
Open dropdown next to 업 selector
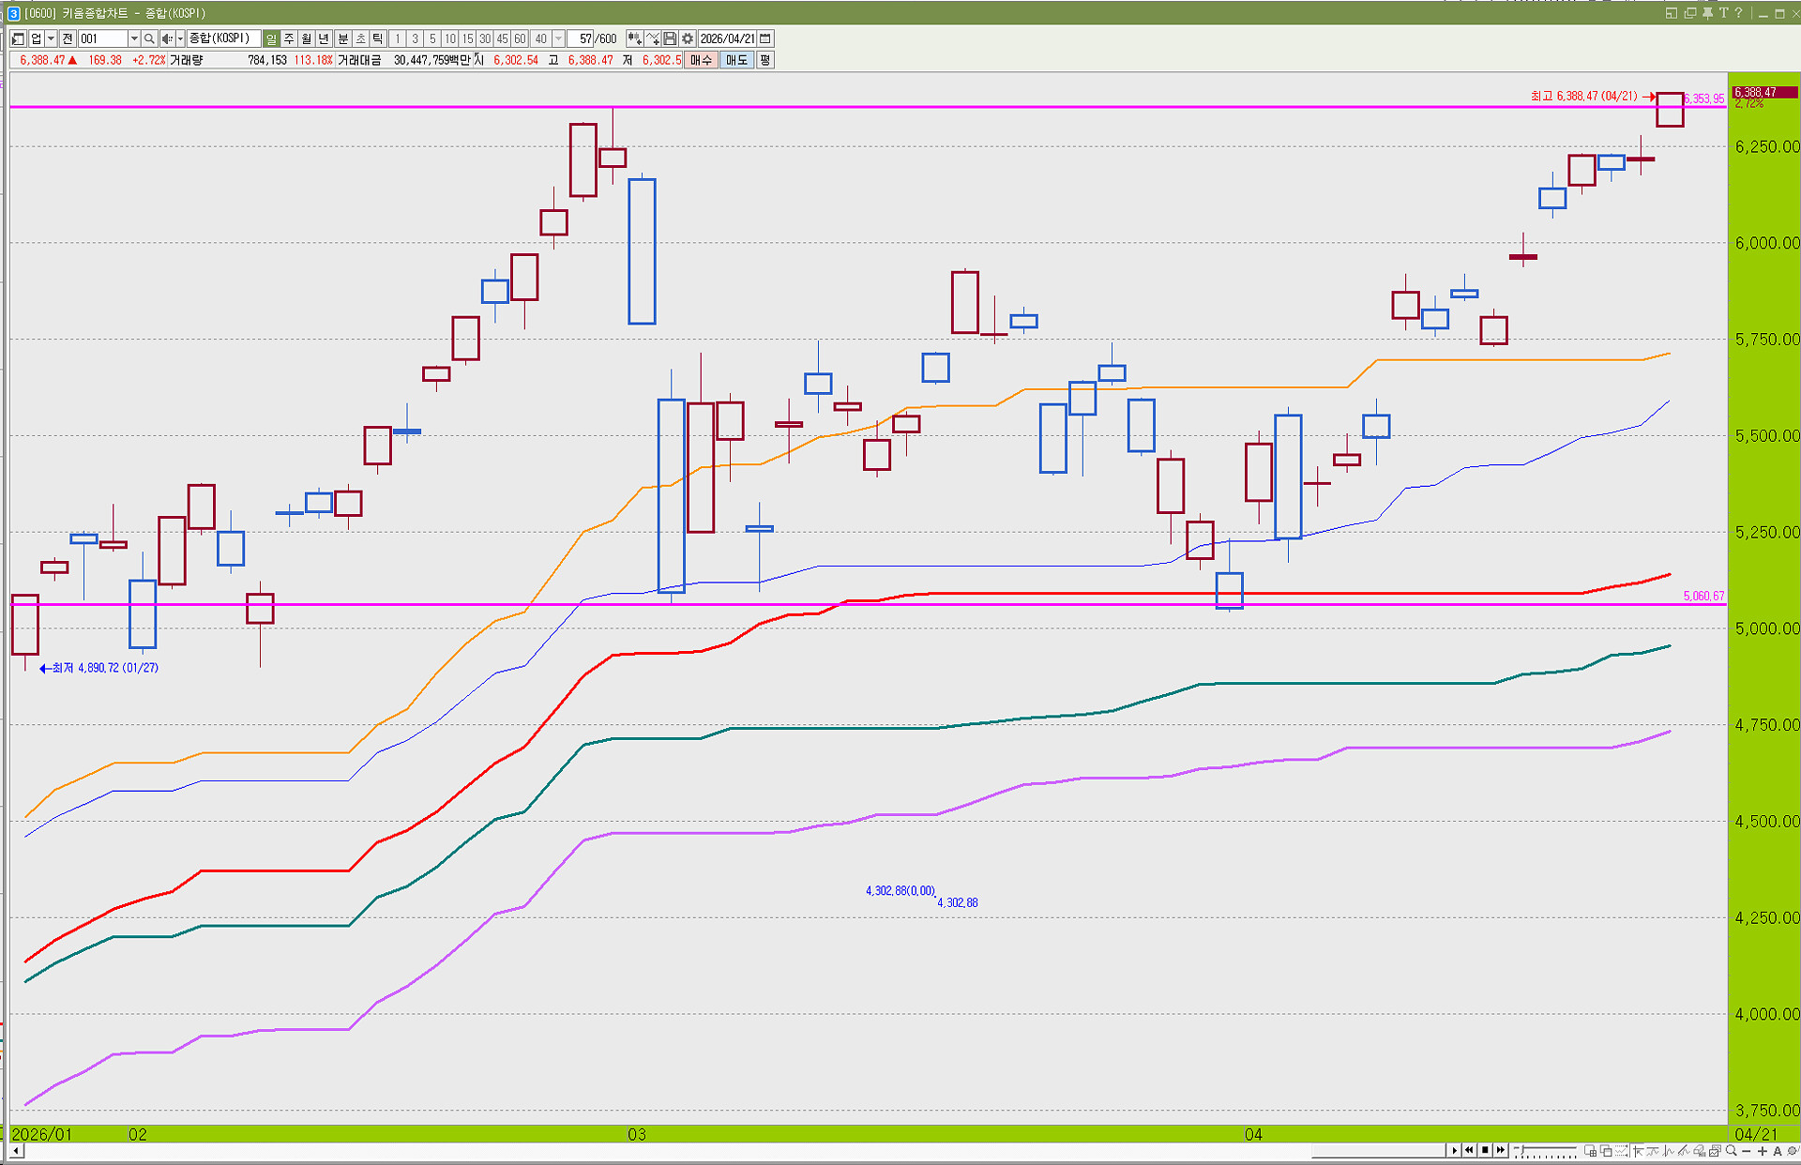(x=51, y=38)
